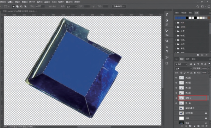Show the 白底 layer
The width and height of the screenshot is (211, 128).
(x=176, y=118)
